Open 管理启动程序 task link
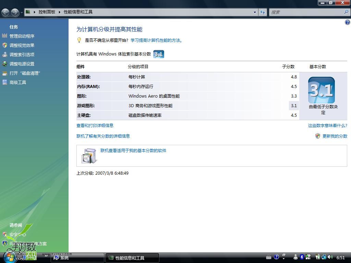351x263 pixels. click(x=22, y=36)
